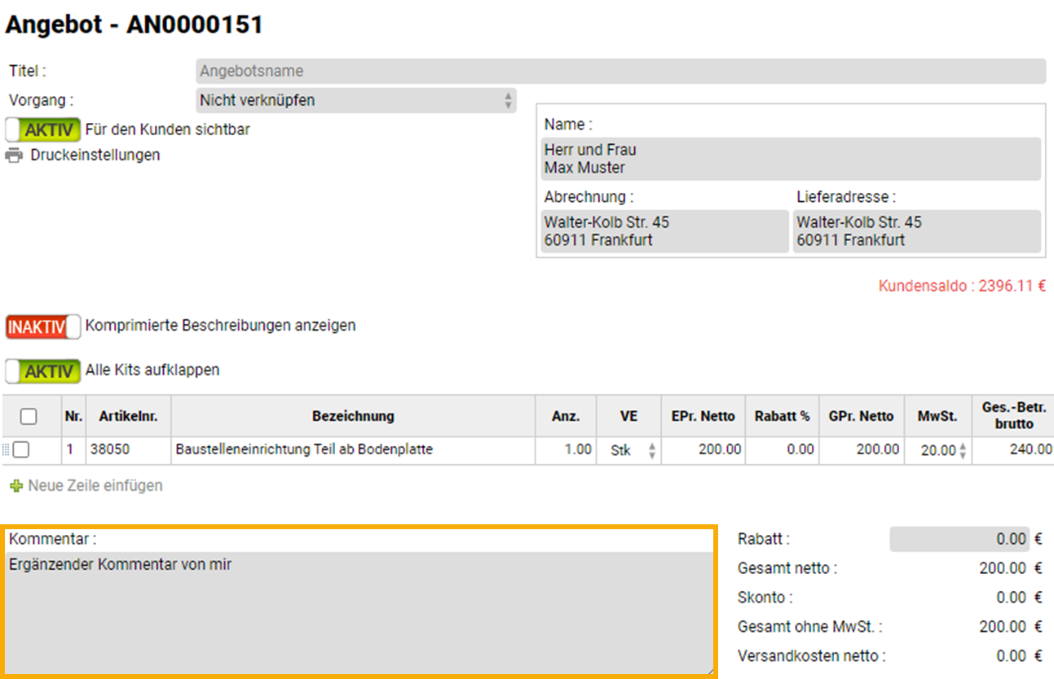Open Druckeinstellungen link
The image size is (1054, 679).
[95, 155]
